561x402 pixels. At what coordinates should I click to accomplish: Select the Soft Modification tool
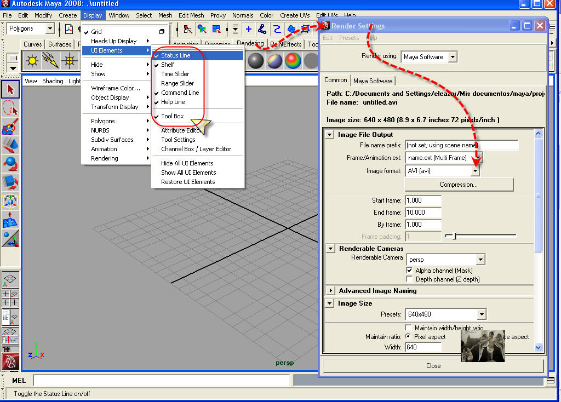coord(10,219)
